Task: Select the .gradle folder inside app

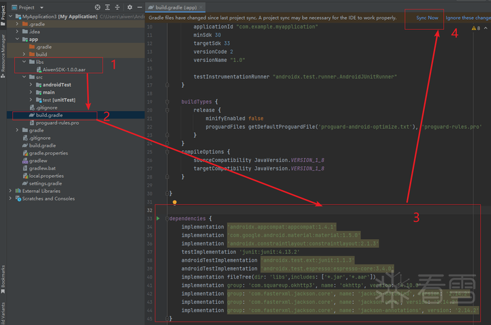Action: (x=41, y=46)
